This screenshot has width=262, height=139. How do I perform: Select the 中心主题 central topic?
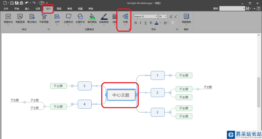[x=121, y=95]
